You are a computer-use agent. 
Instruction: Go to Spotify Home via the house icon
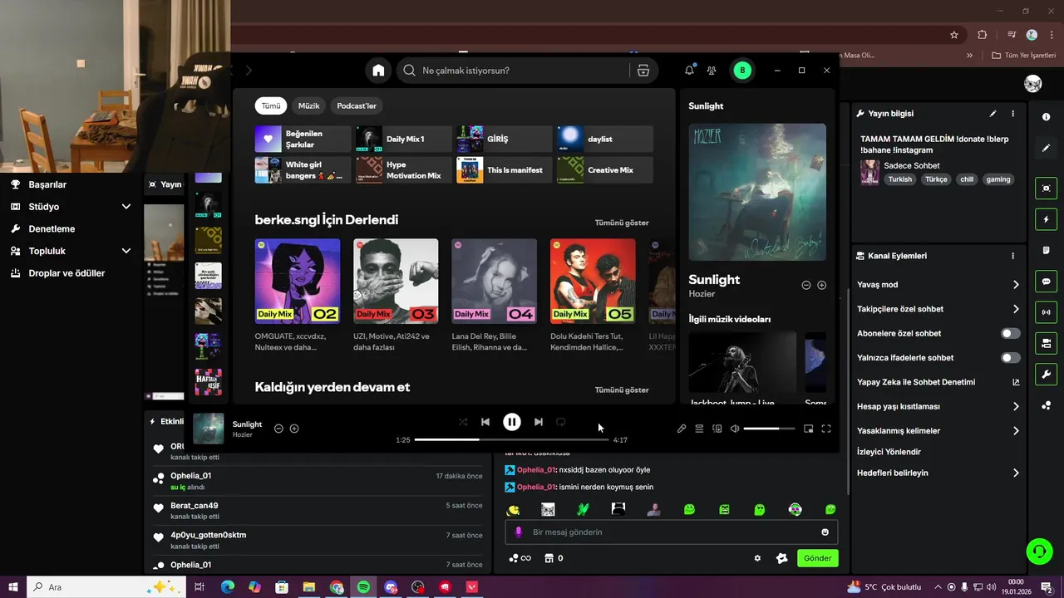[x=378, y=71]
